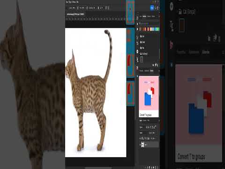The height and width of the screenshot is (169, 225).
Task: Open layer filter Kind dropdown
Action: (x=141, y=127)
